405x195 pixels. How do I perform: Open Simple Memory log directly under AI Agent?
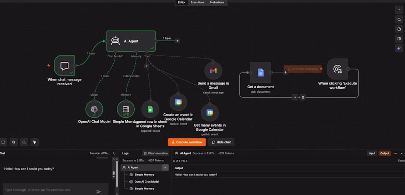click(x=144, y=175)
